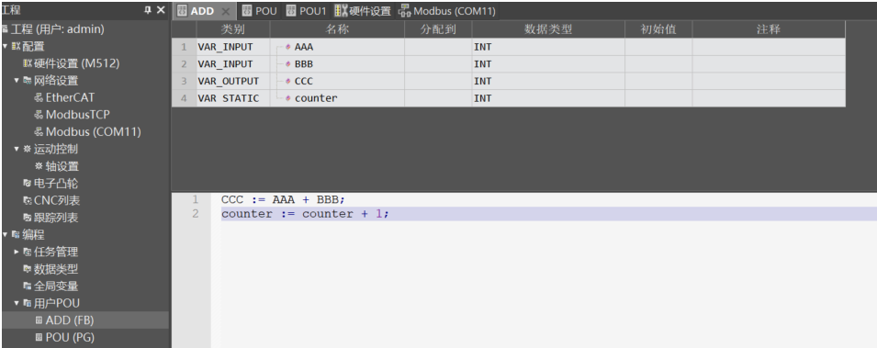Click the gear icon beside 轴设置
The height and width of the screenshot is (348, 877).
[39, 166]
